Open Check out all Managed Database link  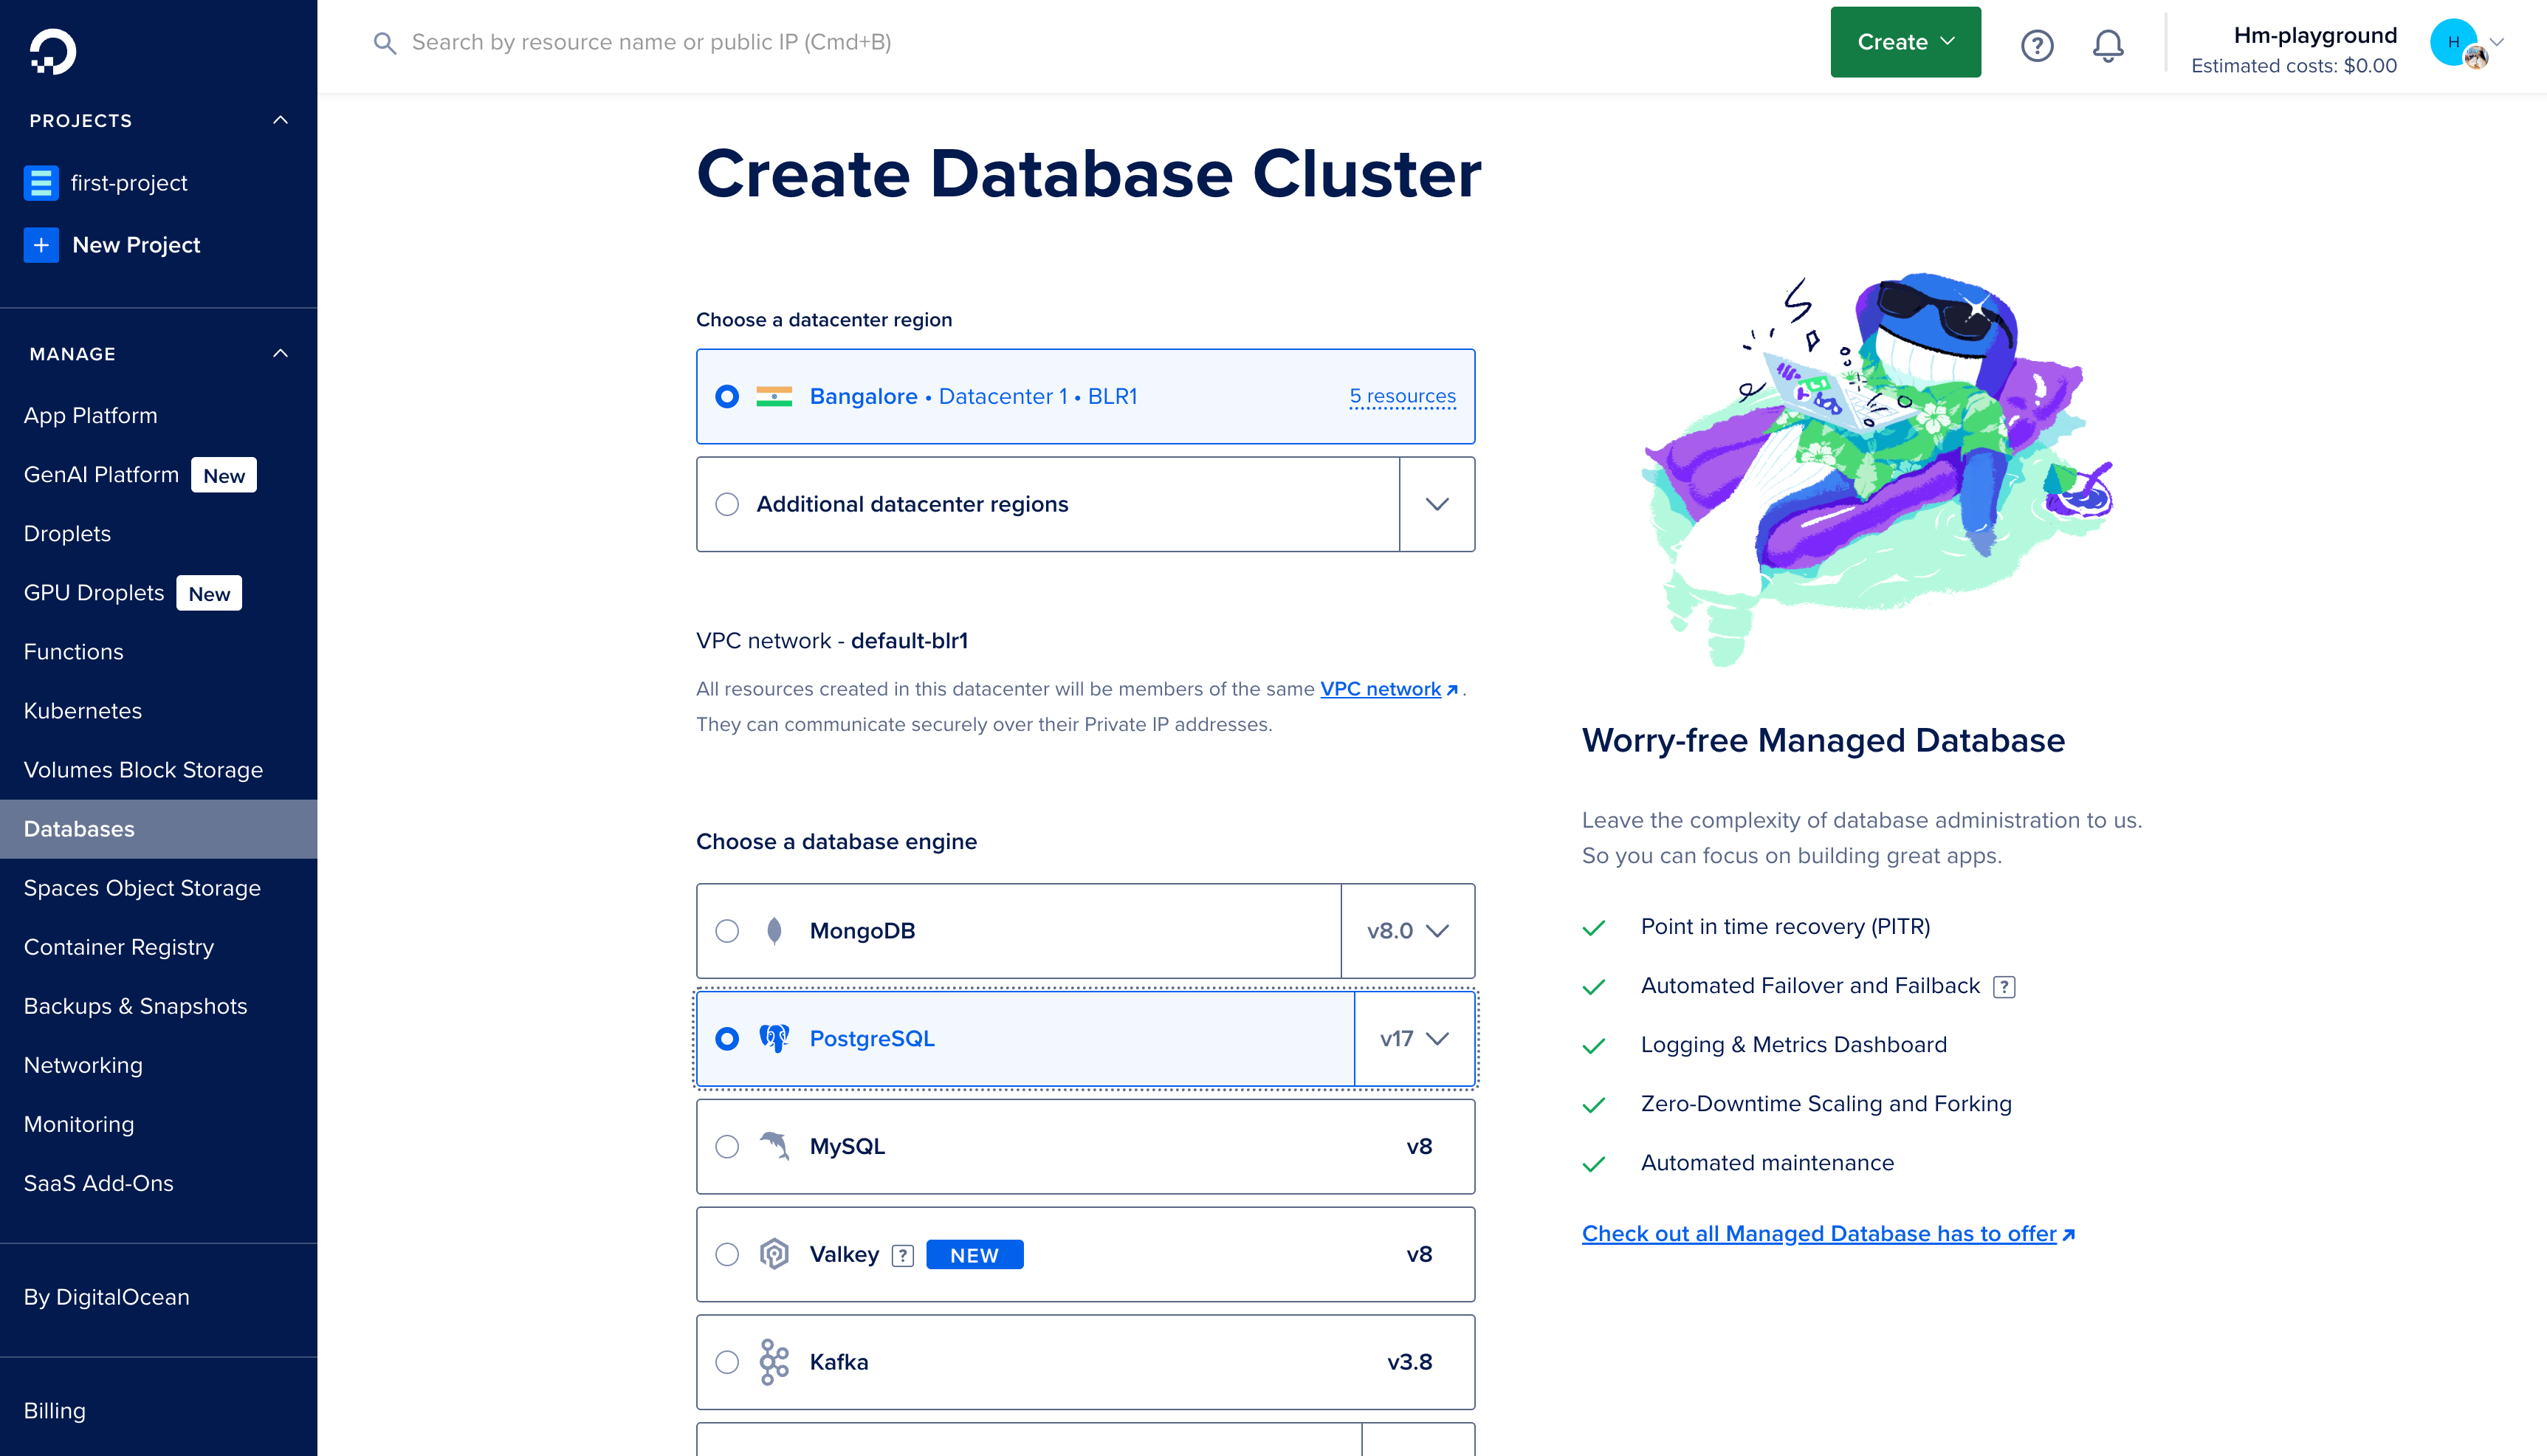click(1828, 1234)
